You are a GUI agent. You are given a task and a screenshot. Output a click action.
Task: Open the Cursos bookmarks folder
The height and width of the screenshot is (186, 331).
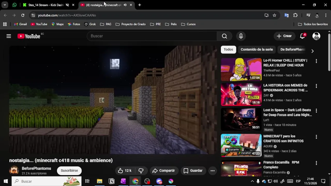click(x=188, y=24)
